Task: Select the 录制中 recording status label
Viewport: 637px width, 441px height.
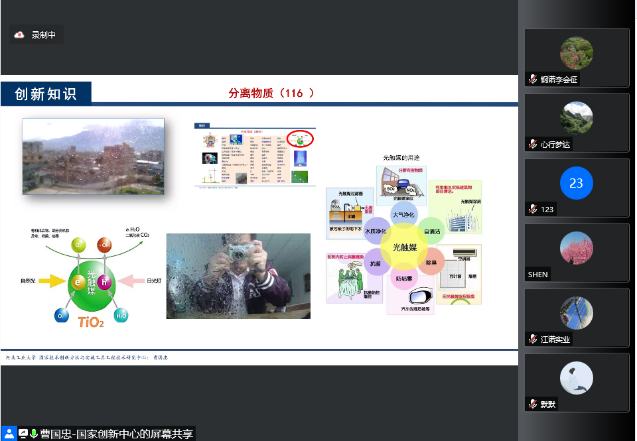Action: coord(44,35)
